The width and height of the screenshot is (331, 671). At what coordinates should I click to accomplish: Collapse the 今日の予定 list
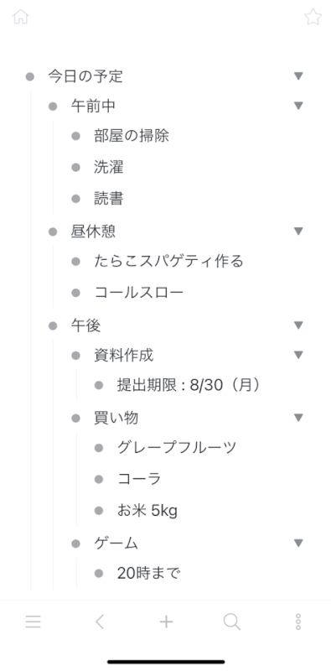coord(298,76)
